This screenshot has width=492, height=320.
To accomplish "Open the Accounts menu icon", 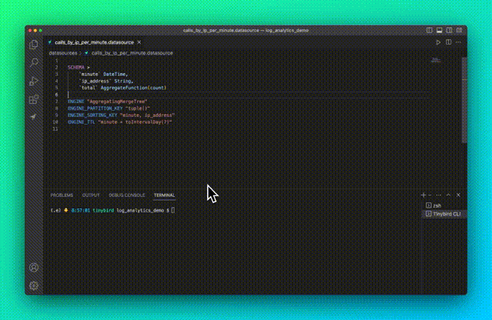I will point(34,268).
